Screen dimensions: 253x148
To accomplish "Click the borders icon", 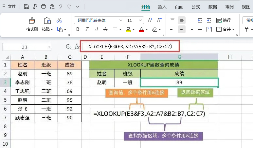I will pos(115,29).
